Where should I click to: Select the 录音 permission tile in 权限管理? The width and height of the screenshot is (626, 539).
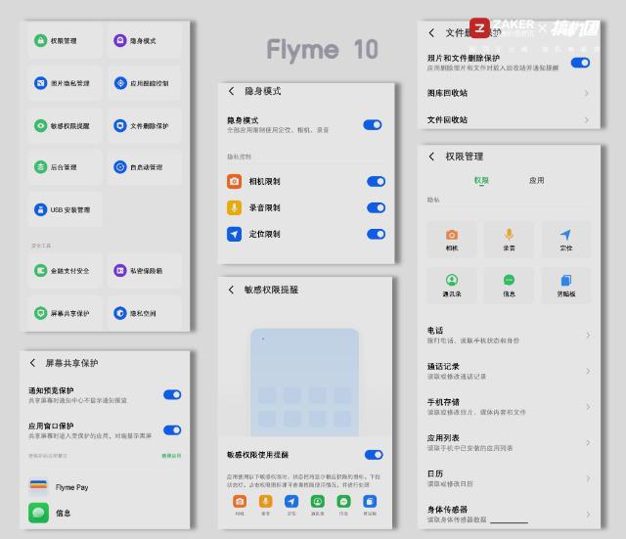click(509, 240)
